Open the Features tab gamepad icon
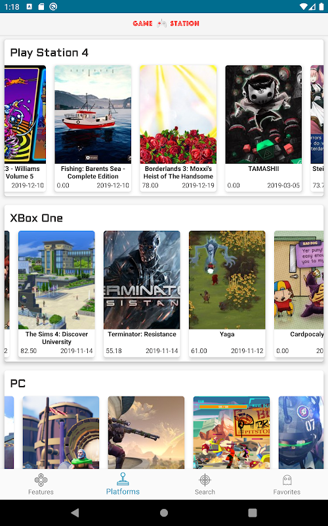This screenshot has width=328, height=526. [x=41, y=480]
